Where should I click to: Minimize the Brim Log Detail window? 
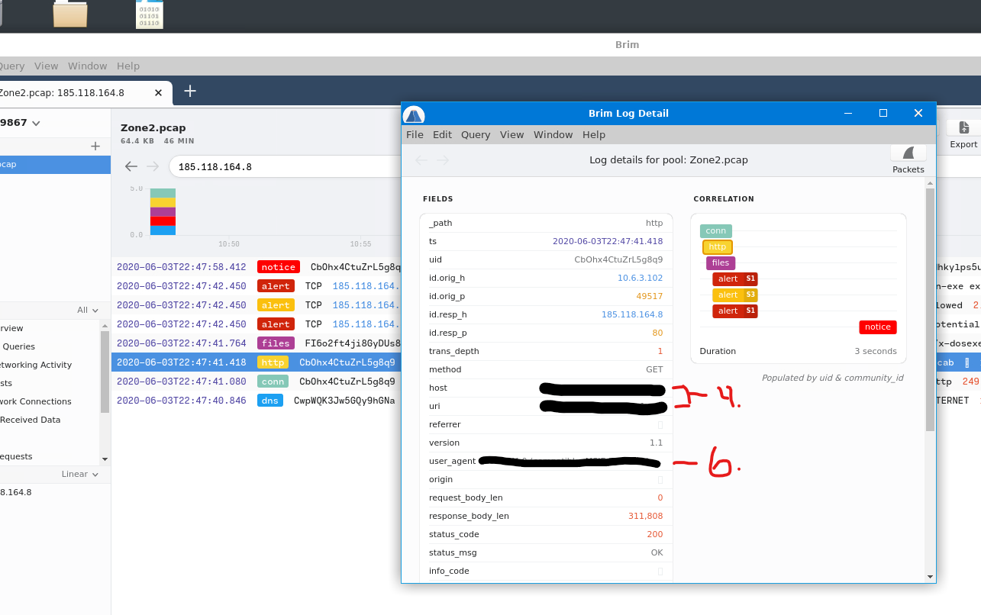848,113
